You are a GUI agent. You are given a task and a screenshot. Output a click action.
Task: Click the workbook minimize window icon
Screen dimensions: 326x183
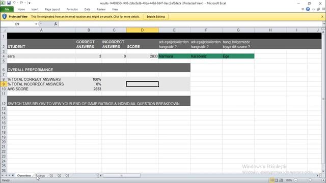(x=313, y=9)
